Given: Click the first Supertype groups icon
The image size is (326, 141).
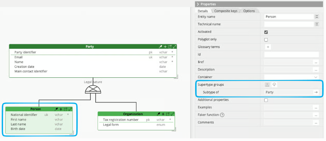Looking at the screenshot, I should tap(267, 85).
